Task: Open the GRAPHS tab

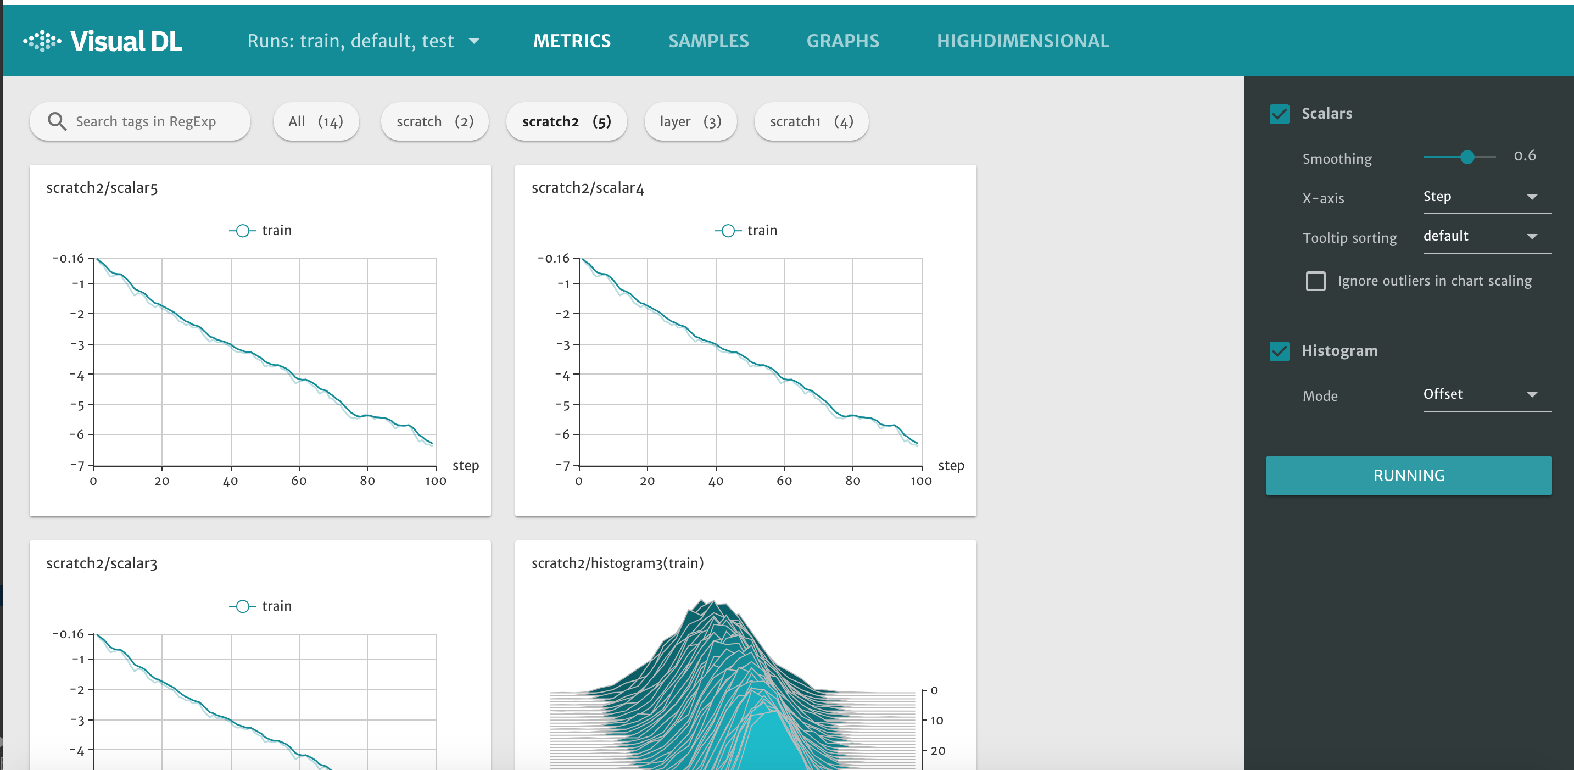Action: click(x=842, y=40)
